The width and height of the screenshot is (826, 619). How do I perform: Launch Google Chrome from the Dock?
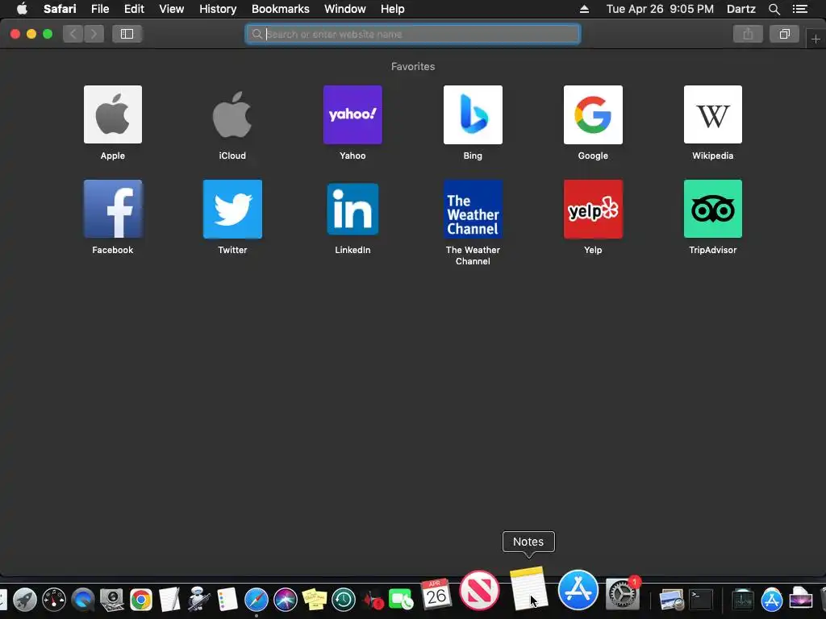[x=140, y=599]
